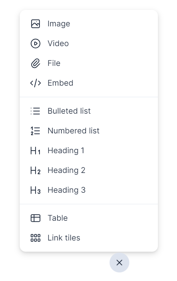Close the insert menu with X button
The image size is (177, 281).
point(119,263)
